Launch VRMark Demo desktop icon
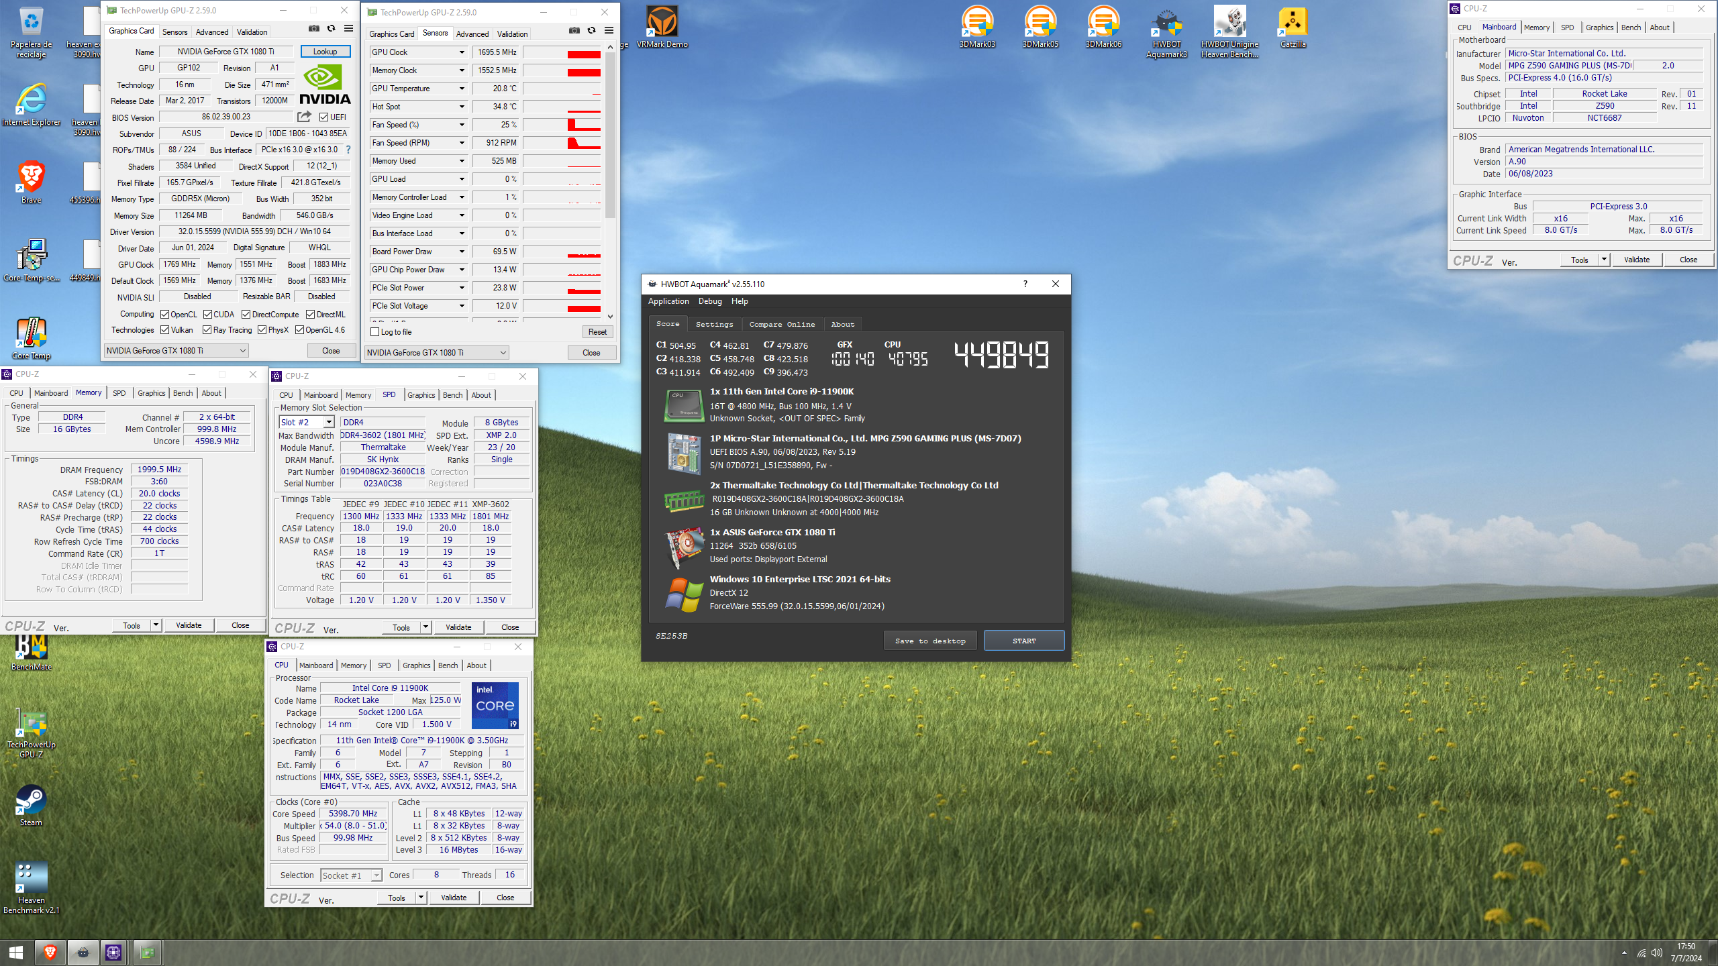 pos(662,27)
